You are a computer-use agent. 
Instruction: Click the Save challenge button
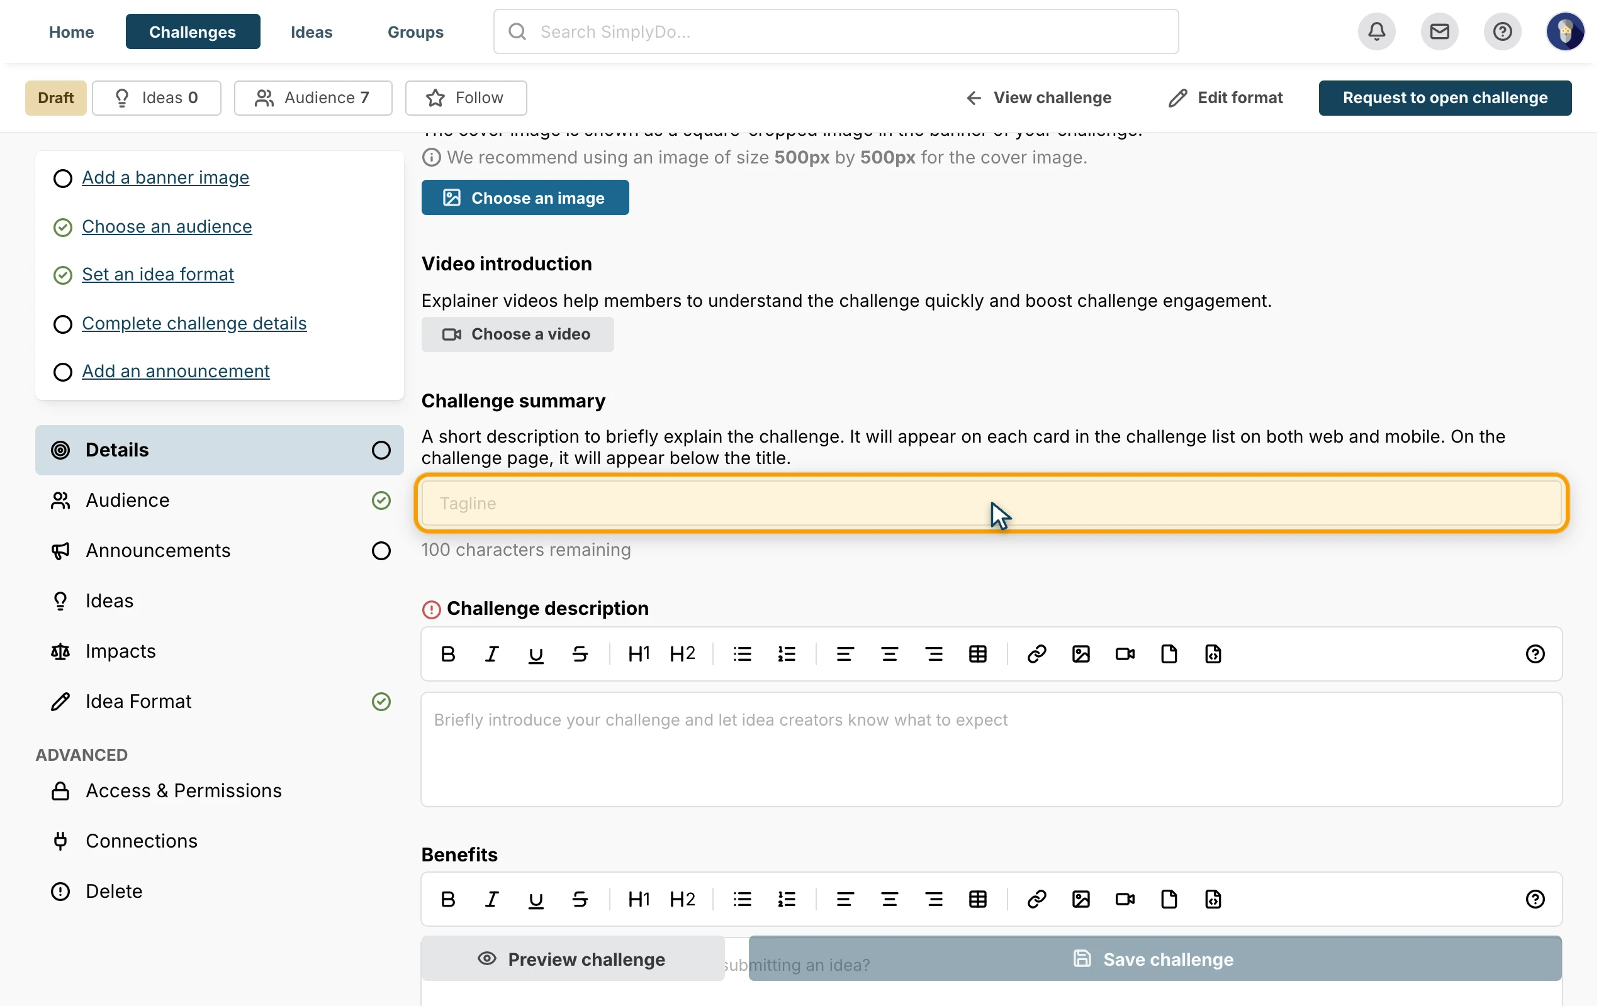pos(1155,959)
